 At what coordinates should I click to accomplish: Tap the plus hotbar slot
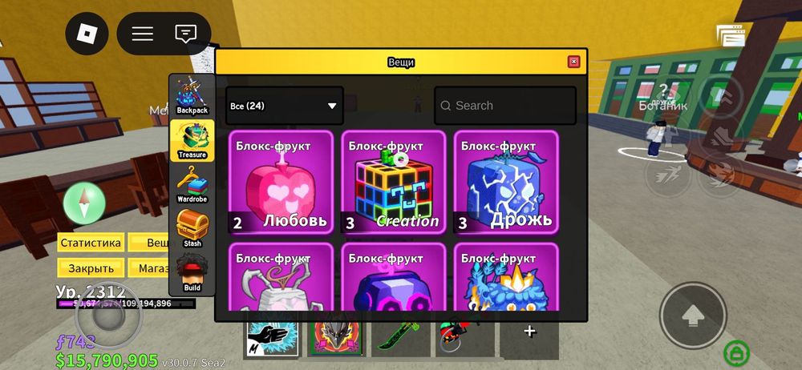(529, 332)
